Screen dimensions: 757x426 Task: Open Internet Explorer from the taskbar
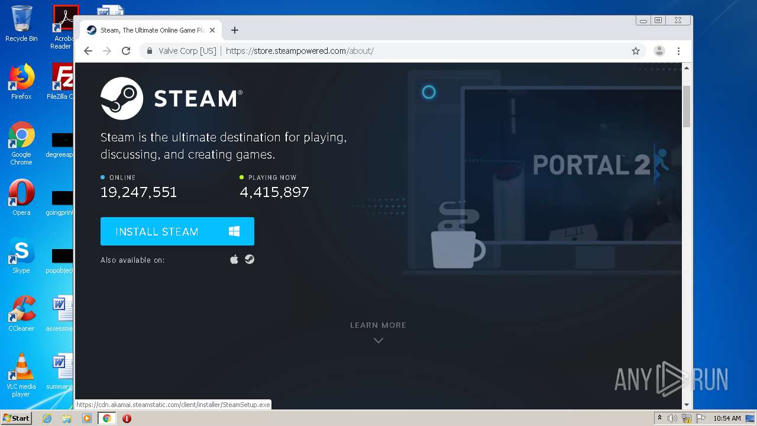coord(47,418)
